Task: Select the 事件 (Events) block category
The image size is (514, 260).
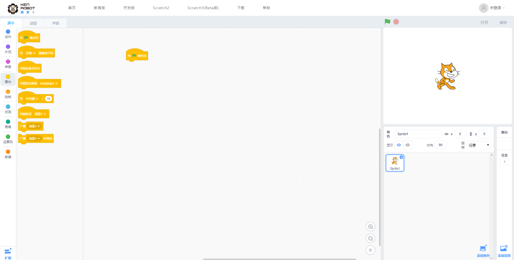Action: [x=8, y=79]
